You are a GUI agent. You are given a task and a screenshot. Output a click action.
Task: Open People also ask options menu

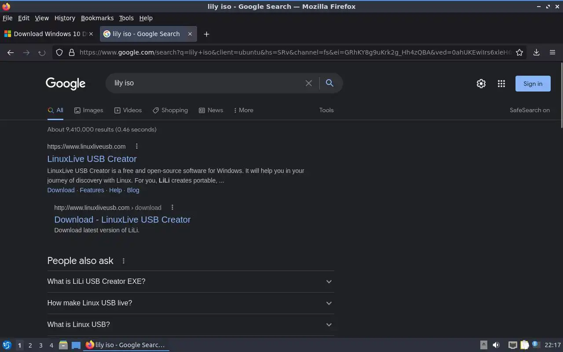tap(124, 261)
